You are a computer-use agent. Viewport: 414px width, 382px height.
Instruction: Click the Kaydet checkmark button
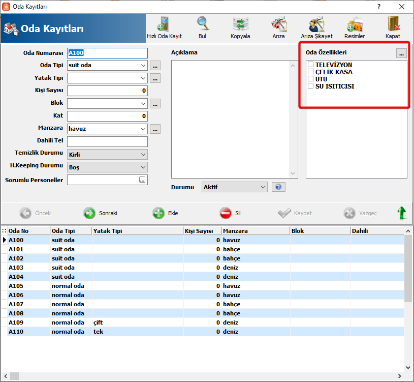295,213
